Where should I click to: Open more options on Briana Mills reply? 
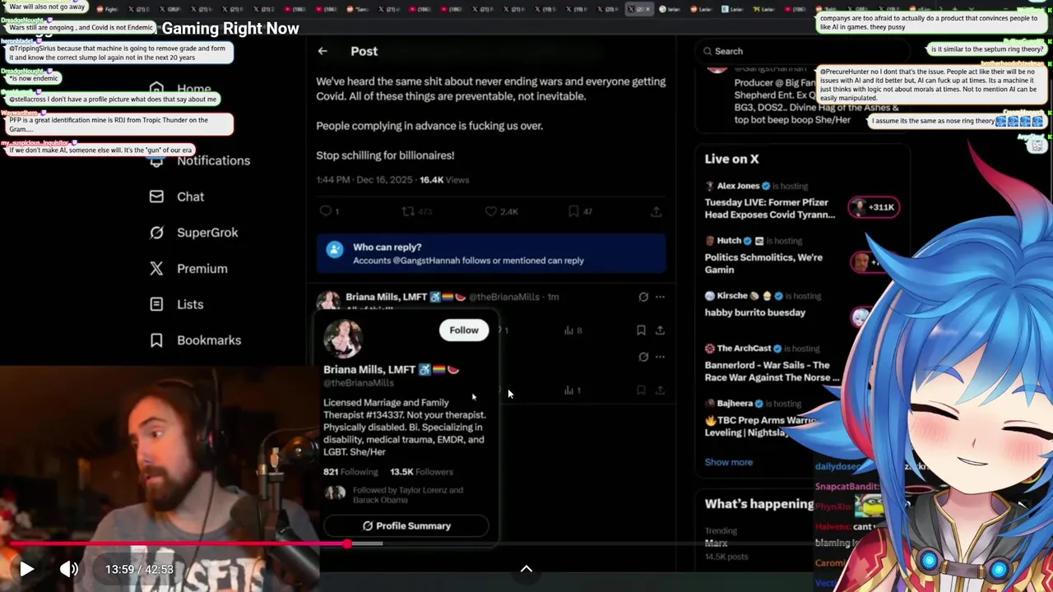[x=660, y=297]
